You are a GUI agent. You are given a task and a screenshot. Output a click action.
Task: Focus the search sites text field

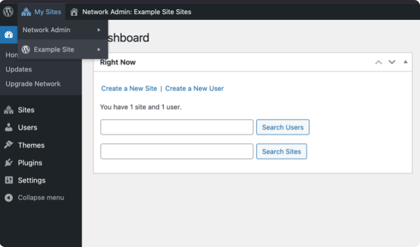click(x=177, y=151)
